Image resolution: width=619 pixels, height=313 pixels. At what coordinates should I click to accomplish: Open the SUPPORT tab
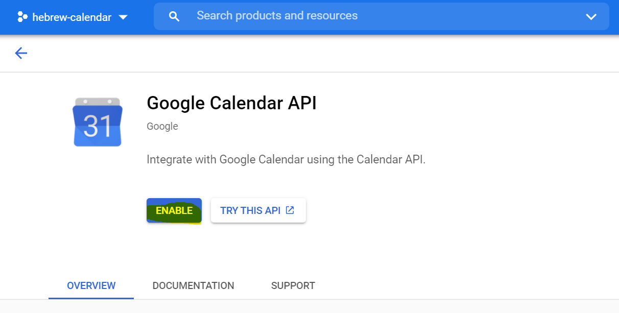click(x=293, y=285)
